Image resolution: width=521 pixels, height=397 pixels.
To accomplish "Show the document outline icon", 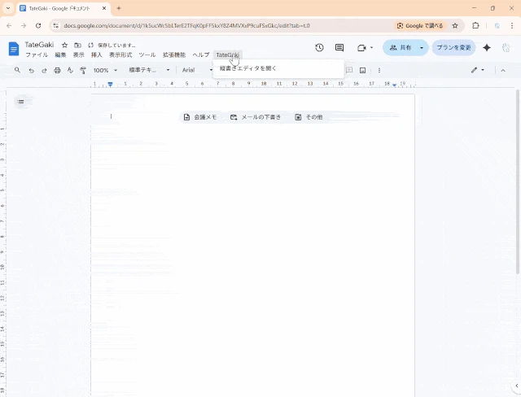I will 21,102.
